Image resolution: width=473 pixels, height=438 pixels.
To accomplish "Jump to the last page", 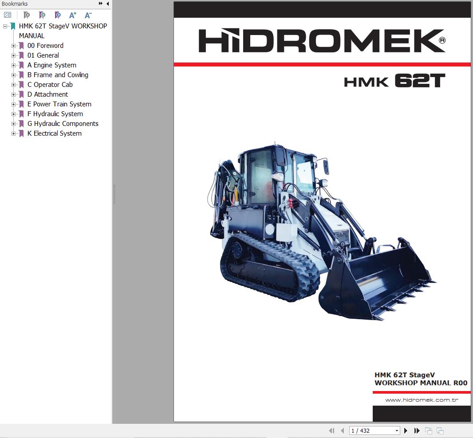I will click(417, 430).
